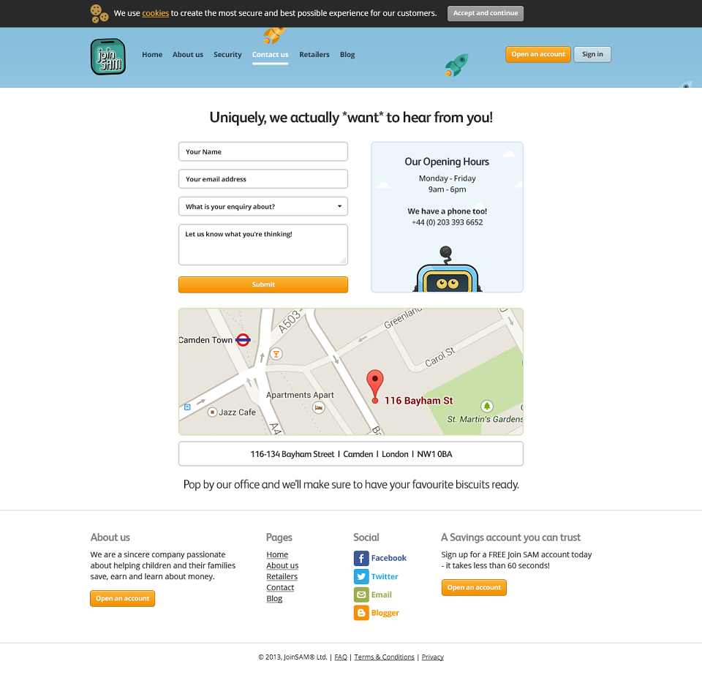Click the Camden Town underground icon
Screen dimensions: 702x683
(x=243, y=340)
